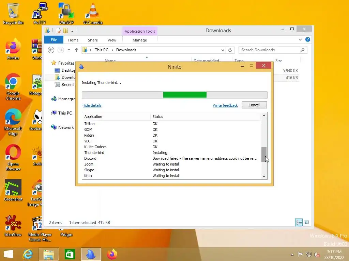Select the Application Tools contextual tab
The height and width of the screenshot is (261, 349).
point(140,31)
